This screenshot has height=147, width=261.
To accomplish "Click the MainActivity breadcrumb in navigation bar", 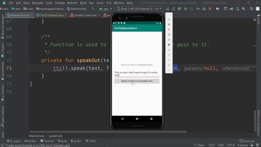I will (77, 9).
